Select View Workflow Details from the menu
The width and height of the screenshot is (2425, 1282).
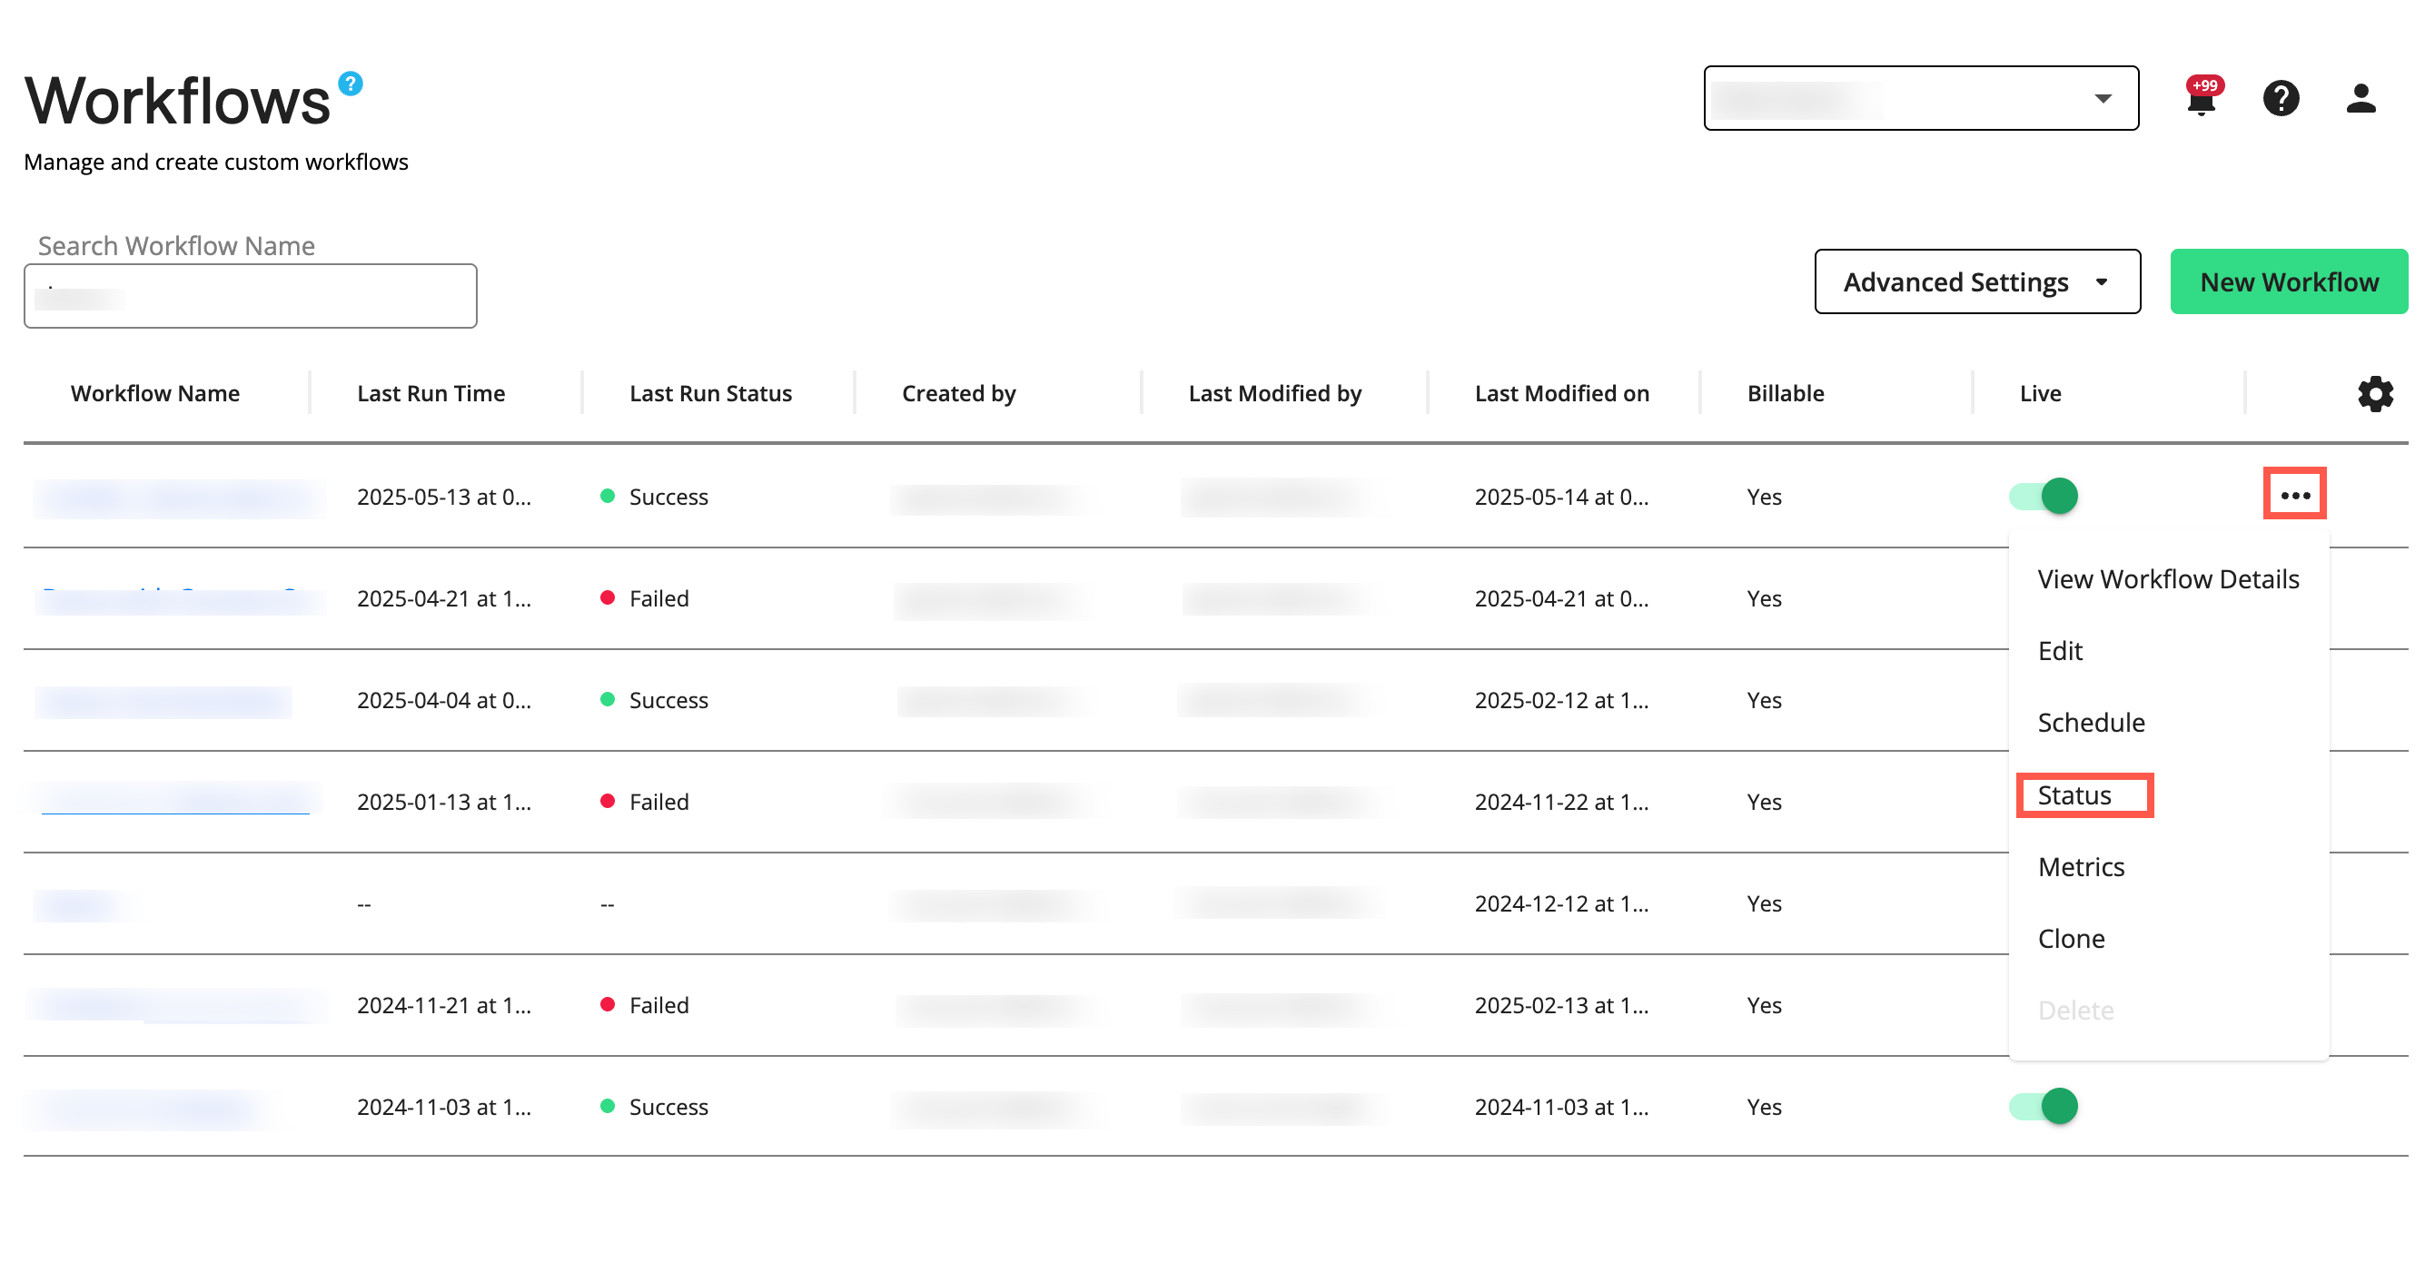click(2168, 579)
